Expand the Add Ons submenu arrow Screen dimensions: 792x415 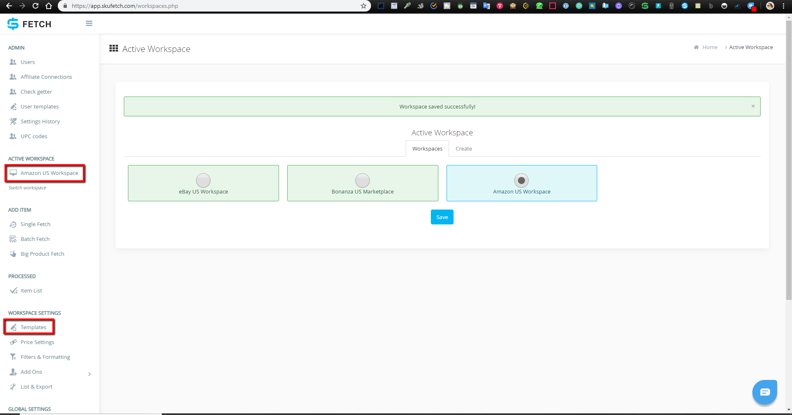point(90,374)
